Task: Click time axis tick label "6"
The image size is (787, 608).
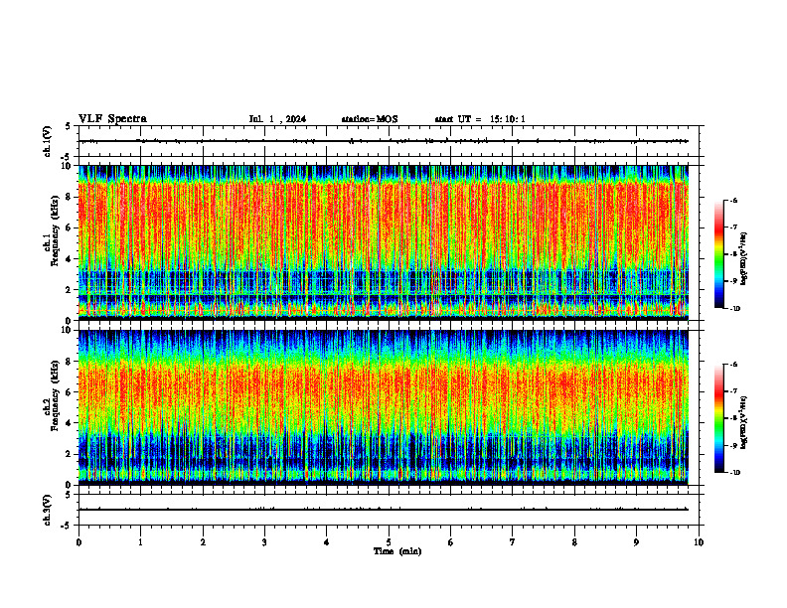Action: pyautogui.click(x=451, y=542)
